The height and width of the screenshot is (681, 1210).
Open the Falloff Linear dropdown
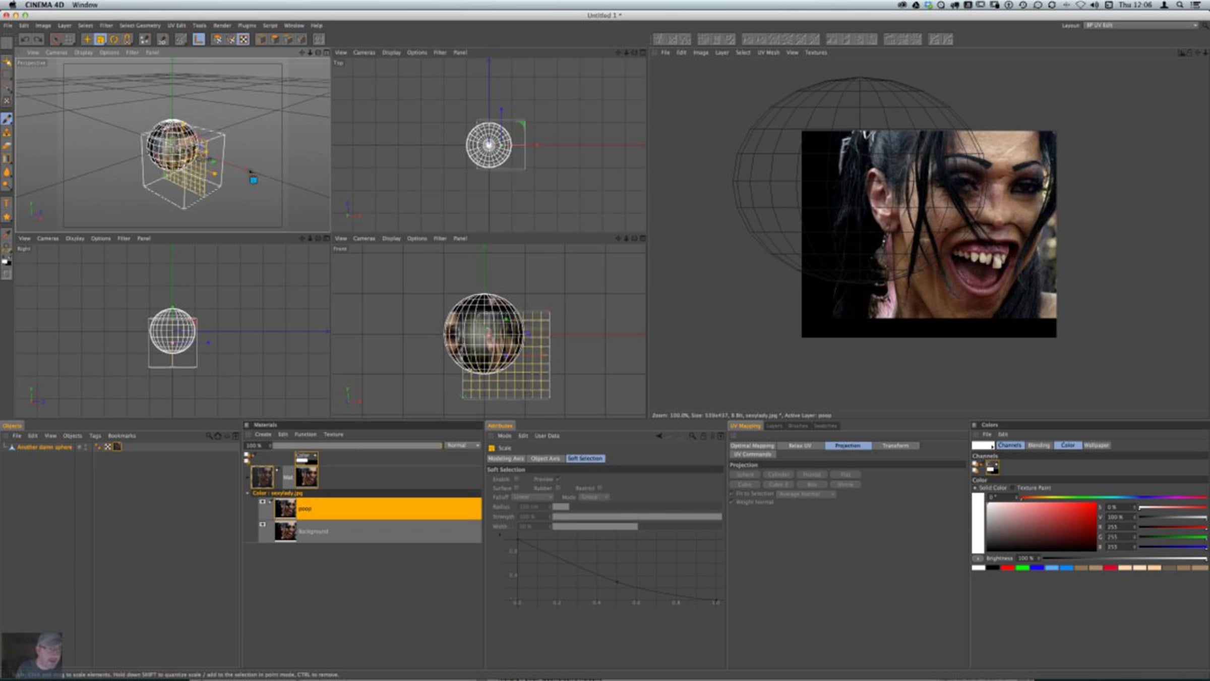533,497
